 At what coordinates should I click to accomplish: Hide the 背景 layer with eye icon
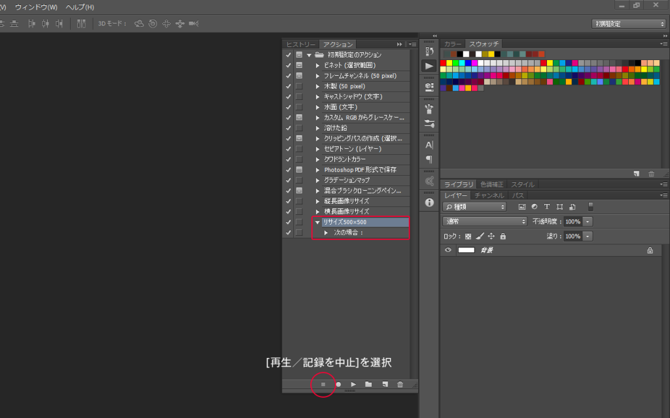point(448,250)
